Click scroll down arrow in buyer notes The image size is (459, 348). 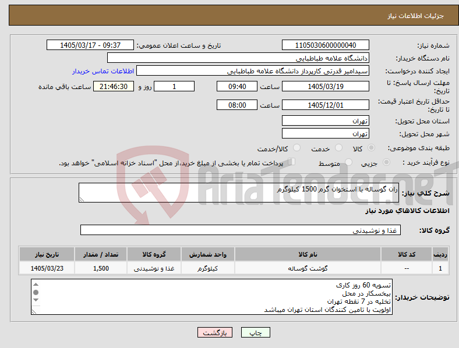[36, 300]
